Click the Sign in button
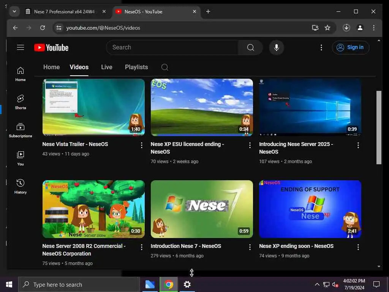 pyautogui.click(x=351, y=48)
